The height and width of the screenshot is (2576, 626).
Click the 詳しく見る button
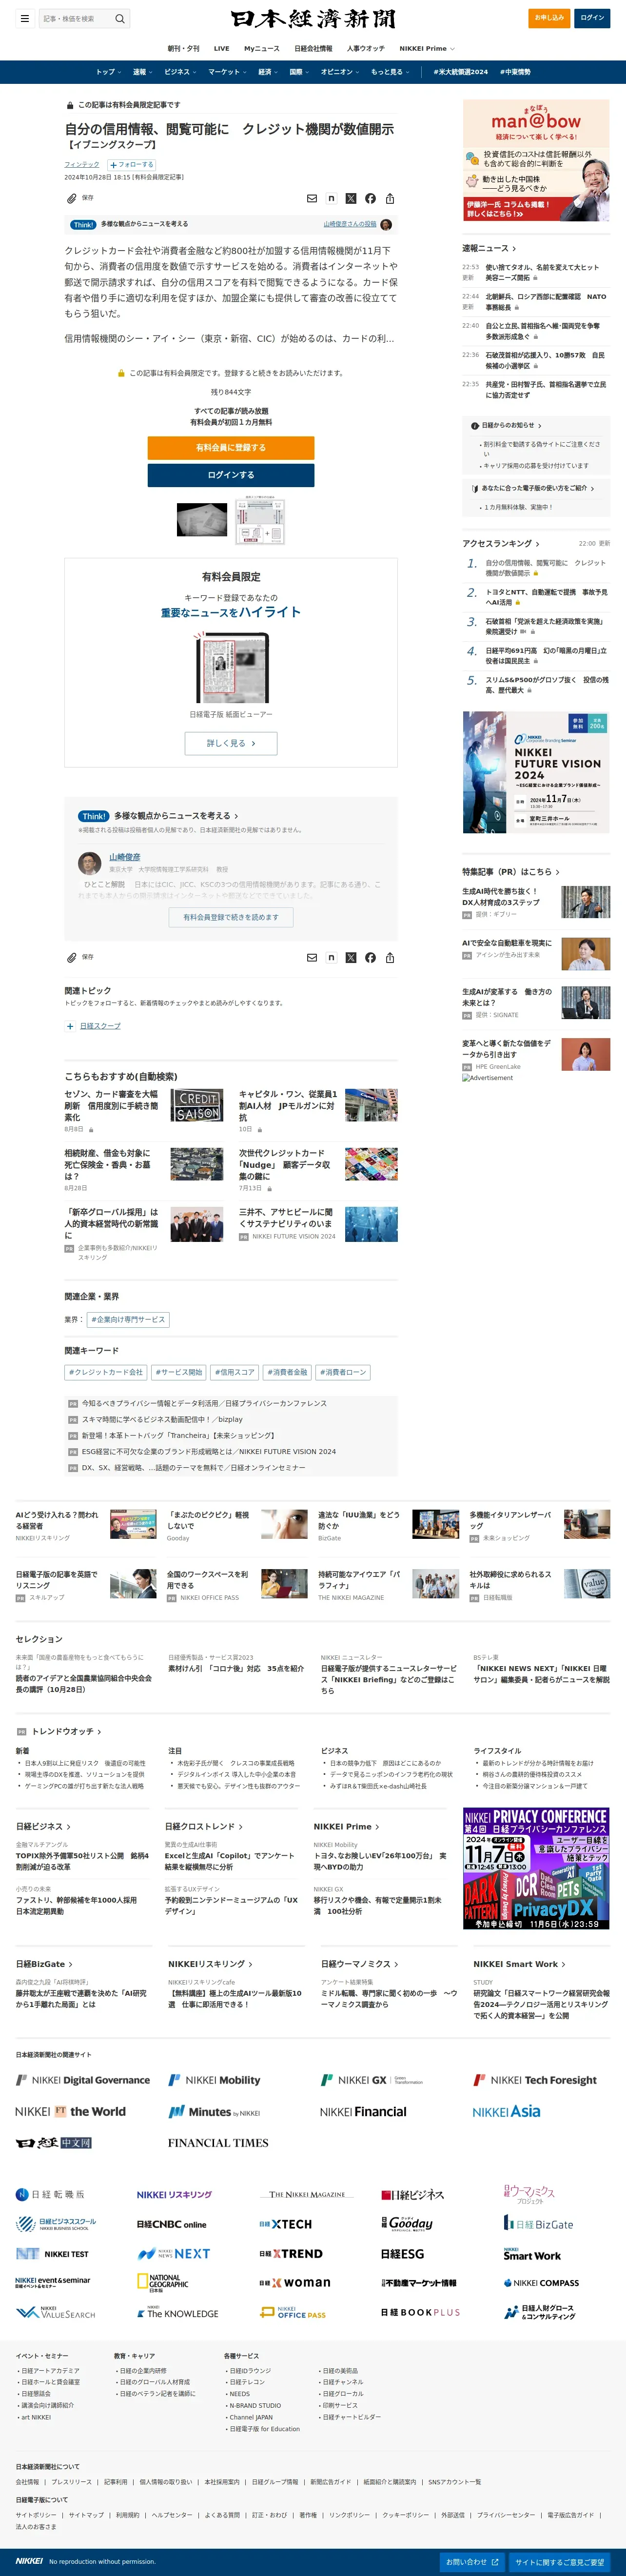click(x=231, y=743)
